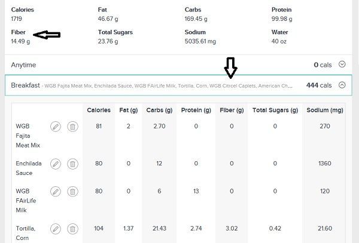Image resolution: width=359 pixels, height=243 pixels.
Task: Click the Fiber nutrient summary
Action: [x=20, y=37]
